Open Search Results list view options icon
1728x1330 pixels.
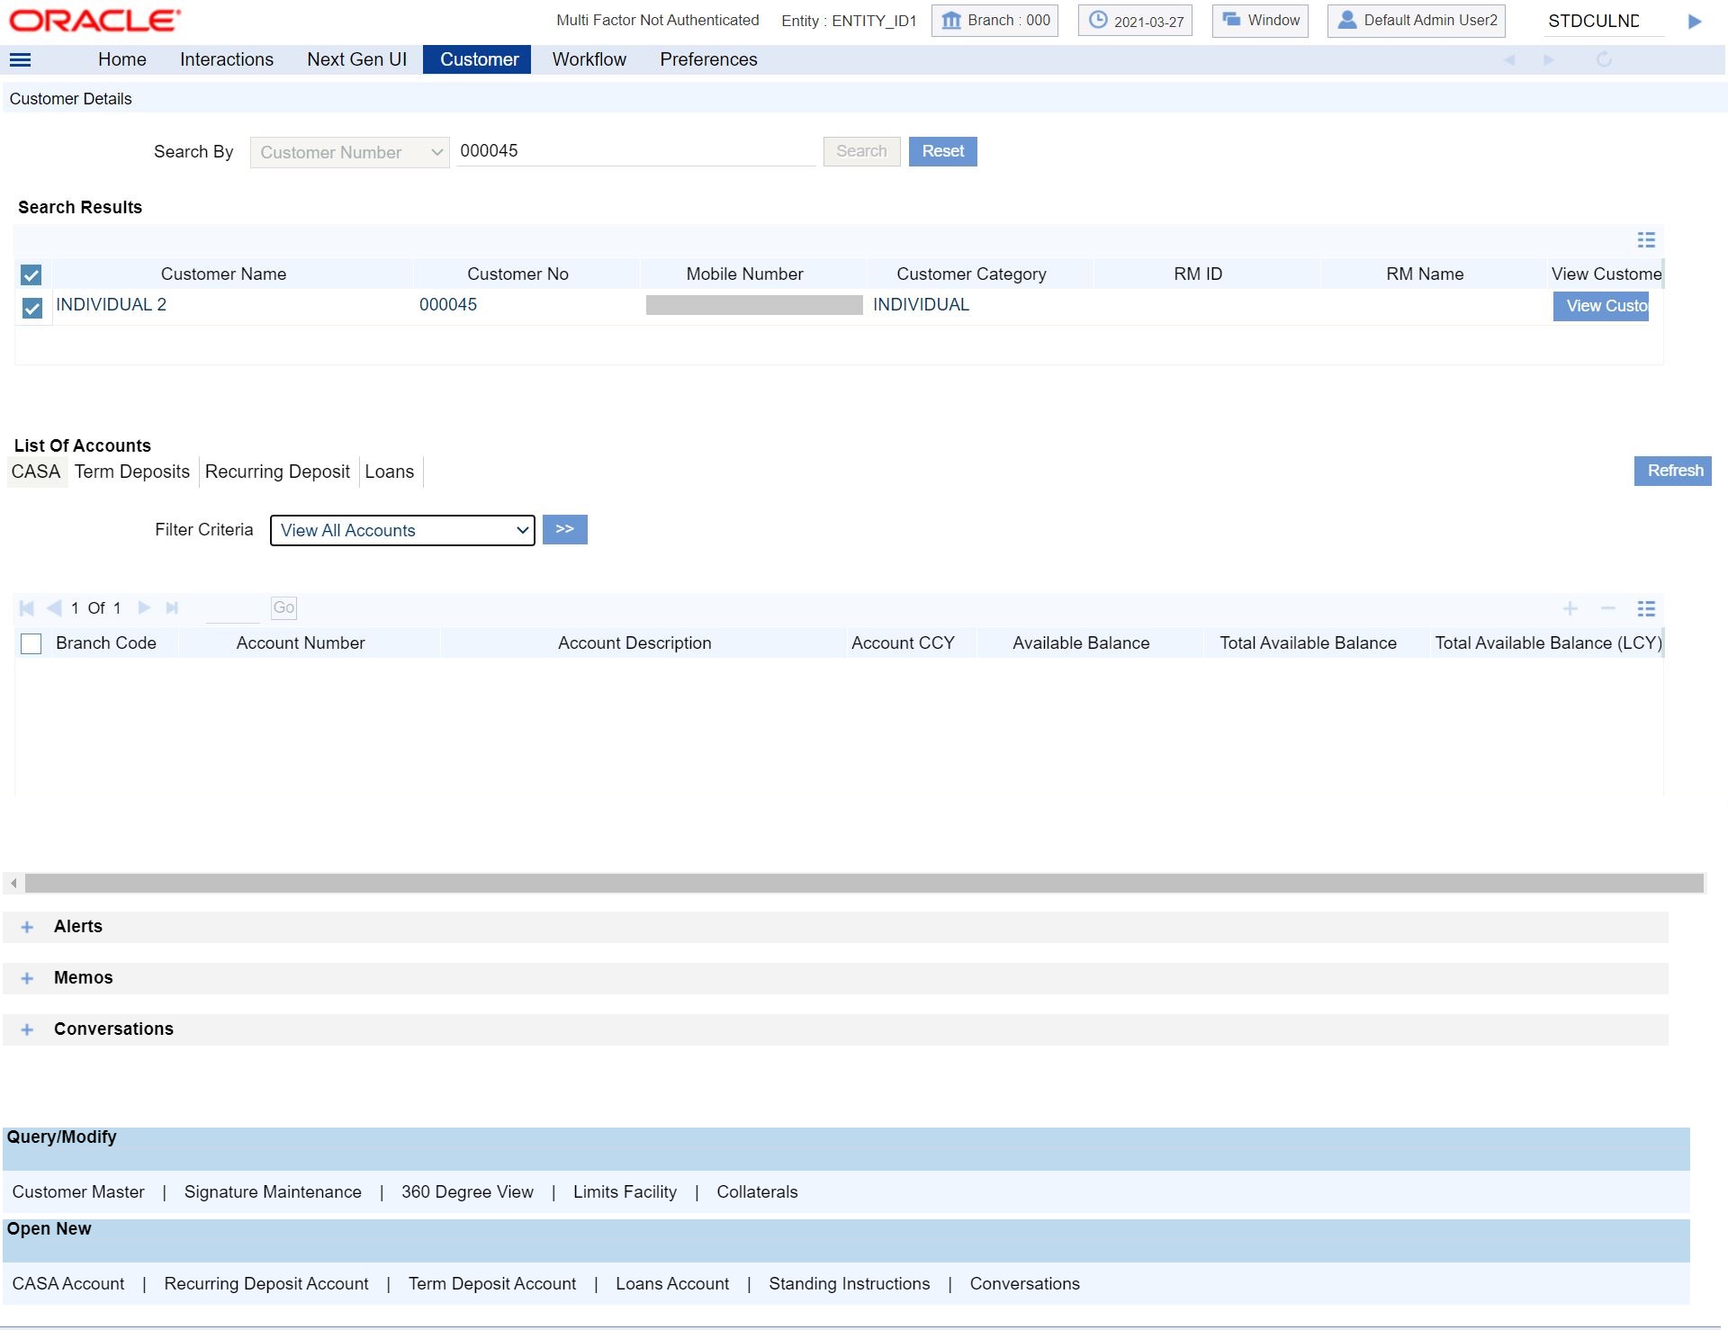[1646, 240]
